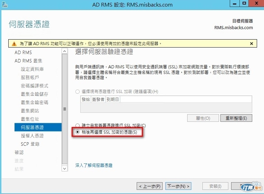This screenshot has width=264, height=194.
Task: Select the highlighted 伺服器憑證 step
Action: (38, 127)
